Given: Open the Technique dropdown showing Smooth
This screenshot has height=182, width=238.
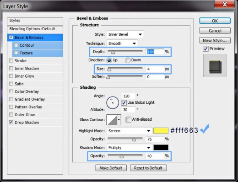Looking at the screenshot, I should click(122, 43).
